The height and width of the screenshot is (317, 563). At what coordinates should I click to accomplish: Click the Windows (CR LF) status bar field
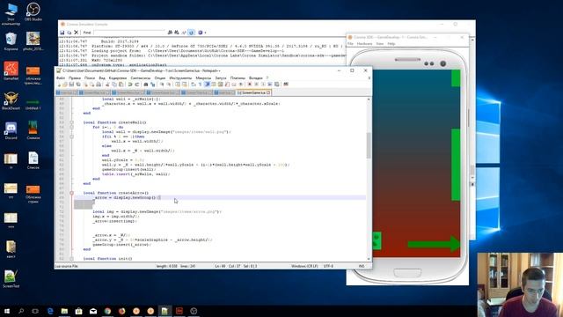[304, 266]
